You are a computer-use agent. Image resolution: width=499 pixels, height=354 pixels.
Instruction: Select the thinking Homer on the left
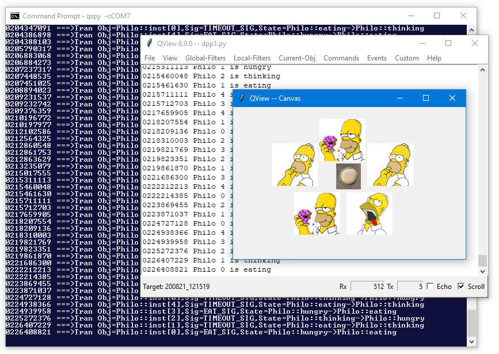pyautogui.click(x=295, y=165)
